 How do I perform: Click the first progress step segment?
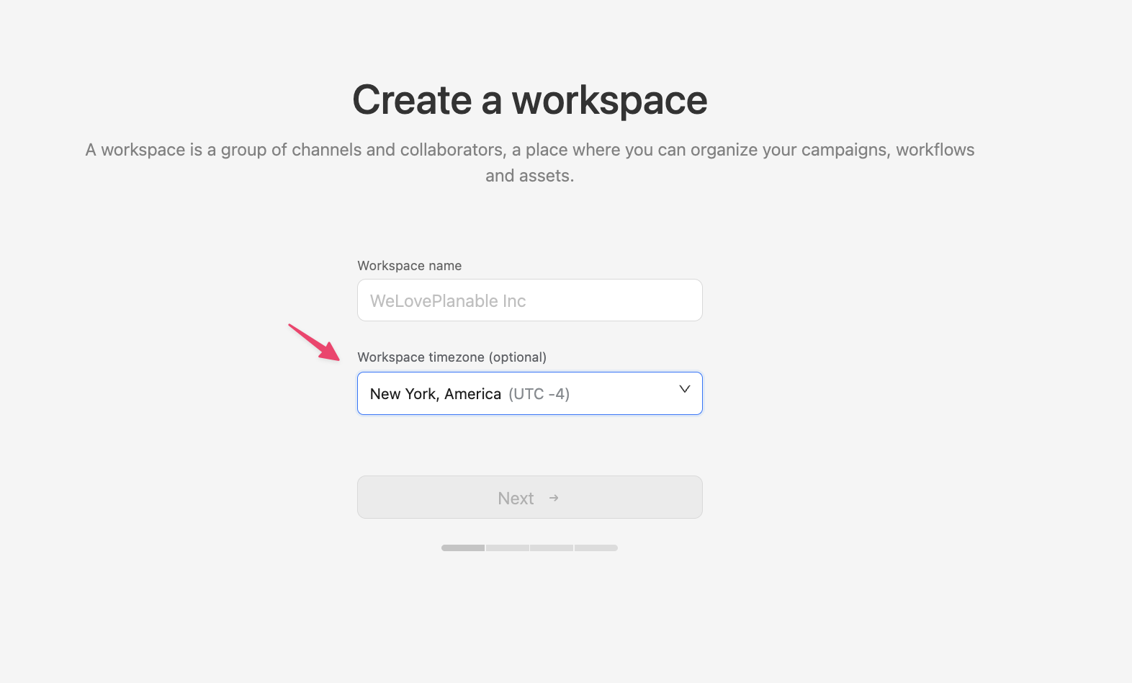point(463,548)
